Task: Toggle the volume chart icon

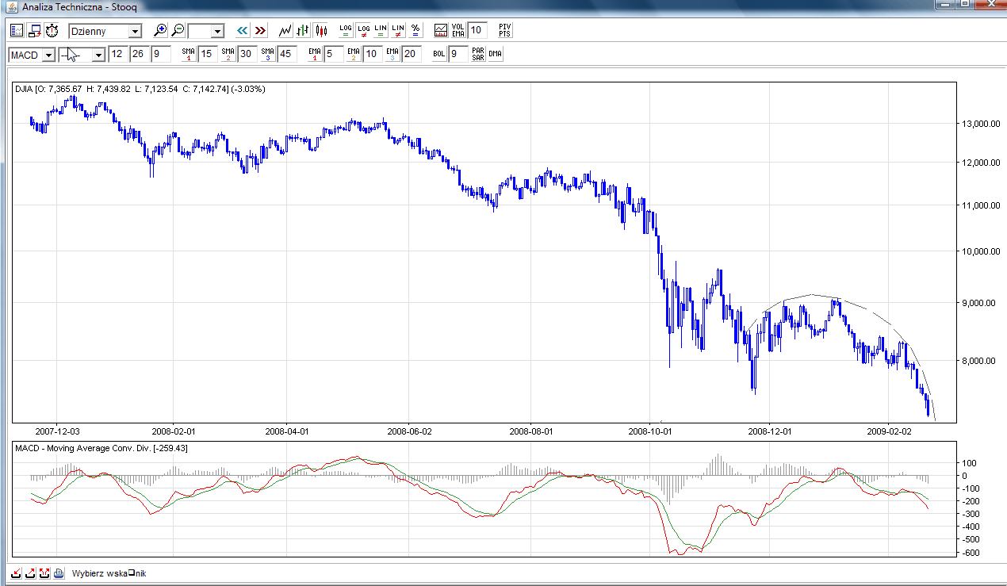Action: click(x=441, y=31)
